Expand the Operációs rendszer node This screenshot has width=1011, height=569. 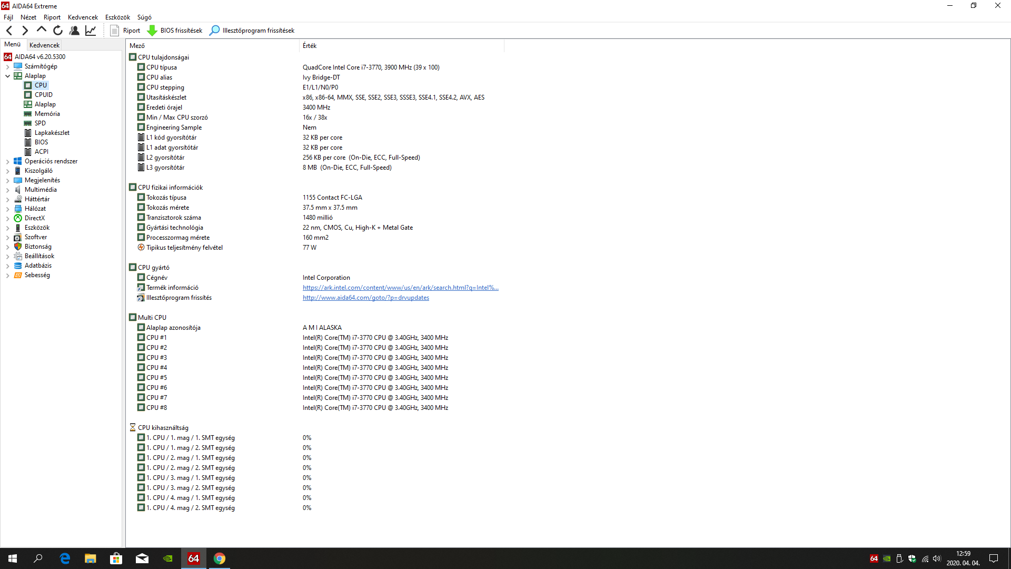click(x=7, y=161)
